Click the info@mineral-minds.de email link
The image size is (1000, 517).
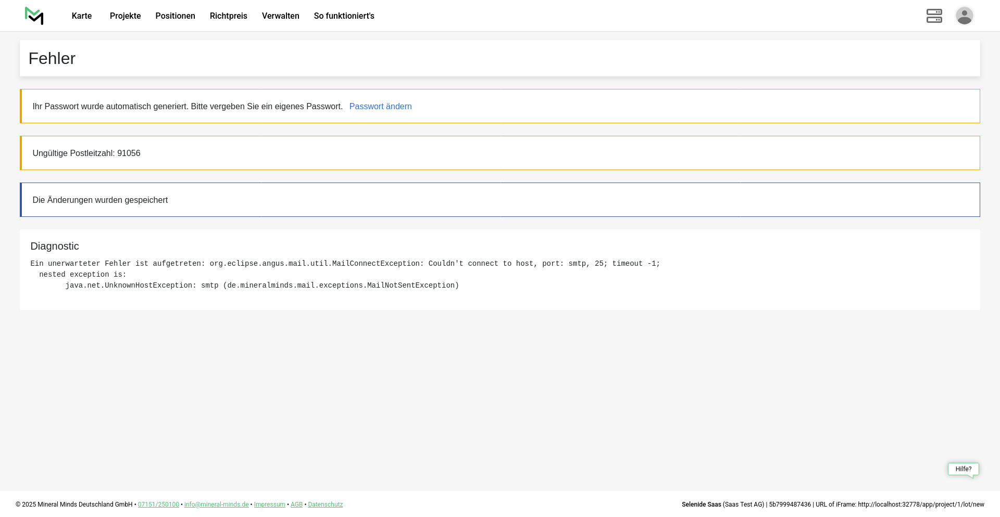(x=216, y=505)
